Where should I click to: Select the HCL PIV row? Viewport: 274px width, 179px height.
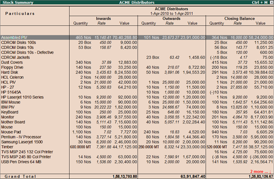[8, 82]
